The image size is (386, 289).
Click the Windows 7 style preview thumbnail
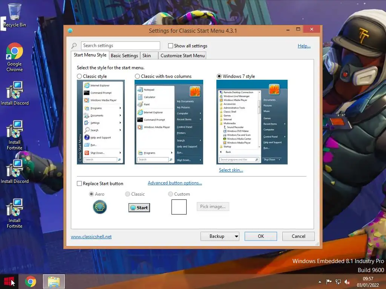252,122
